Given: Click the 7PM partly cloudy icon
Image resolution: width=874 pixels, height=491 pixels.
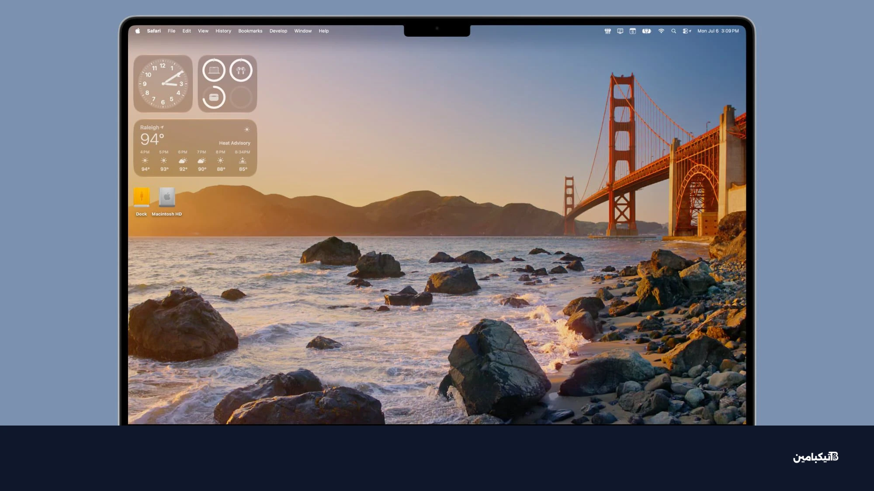Looking at the screenshot, I should [201, 161].
